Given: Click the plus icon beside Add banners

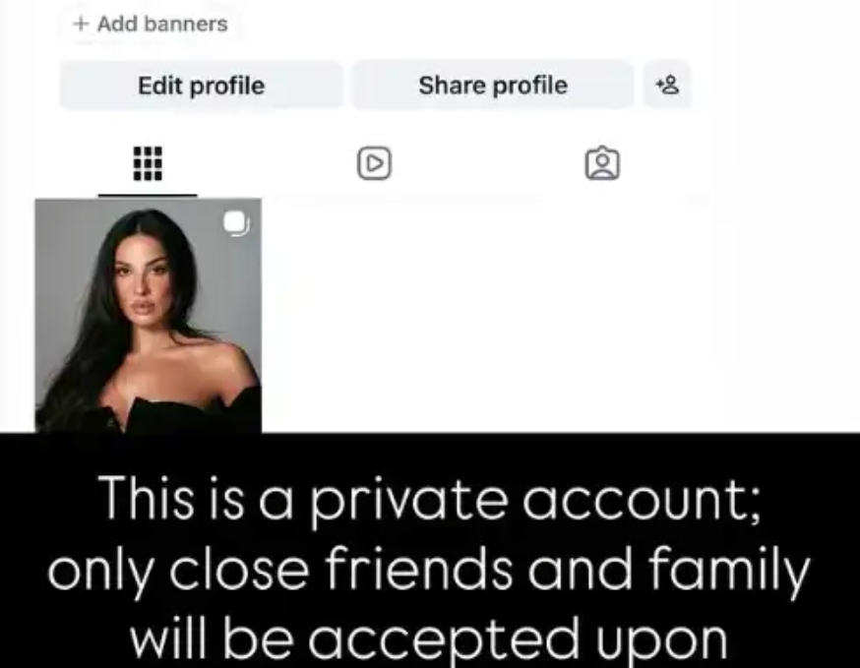Looking at the screenshot, I should coord(81,24).
